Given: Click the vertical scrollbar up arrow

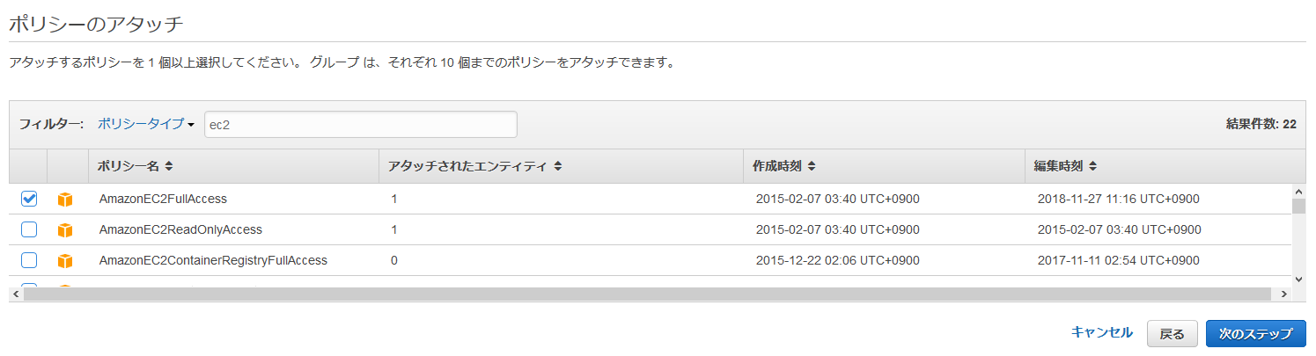Looking at the screenshot, I should [1298, 191].
